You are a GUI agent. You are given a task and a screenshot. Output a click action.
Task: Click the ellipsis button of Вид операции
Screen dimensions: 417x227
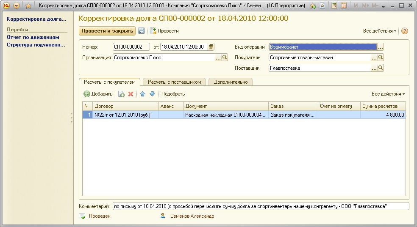380,47
